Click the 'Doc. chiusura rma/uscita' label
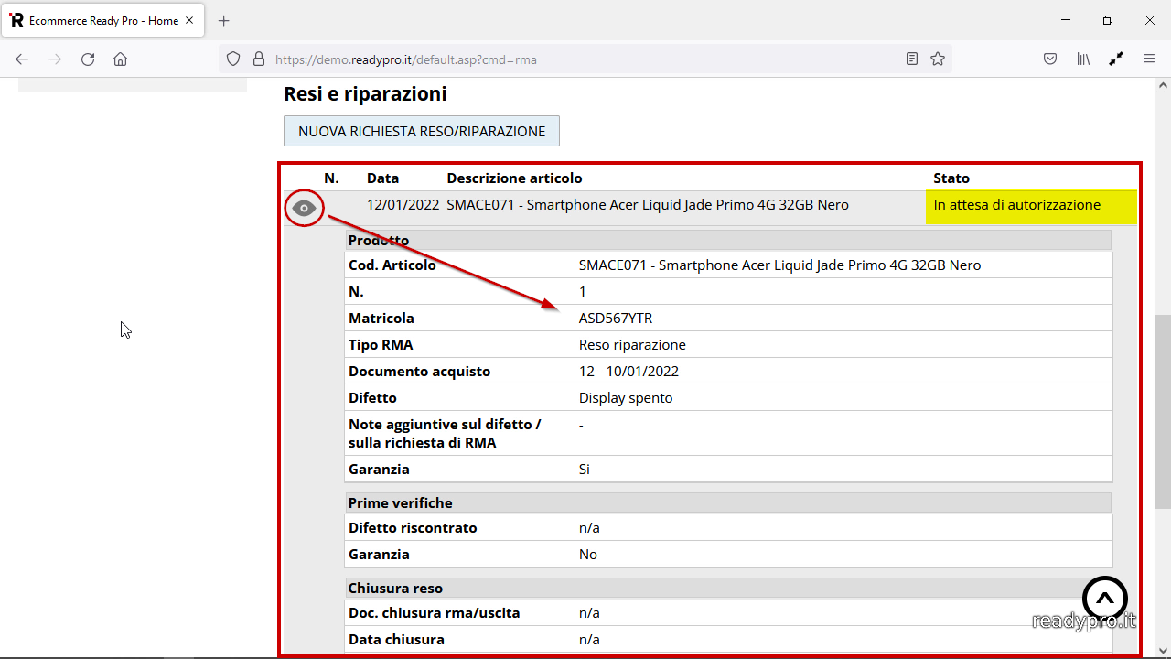 click(435, 613)
